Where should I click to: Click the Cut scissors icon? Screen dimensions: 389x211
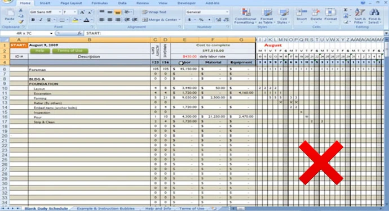coord(21,10)
